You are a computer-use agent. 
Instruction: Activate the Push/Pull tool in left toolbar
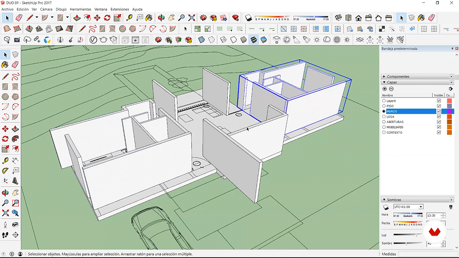15,129
